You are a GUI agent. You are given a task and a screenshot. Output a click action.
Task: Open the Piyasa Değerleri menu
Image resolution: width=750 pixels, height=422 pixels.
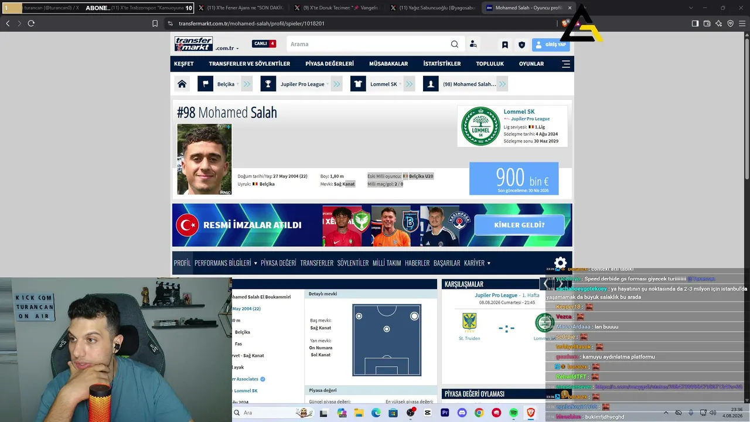pos(330,64)
